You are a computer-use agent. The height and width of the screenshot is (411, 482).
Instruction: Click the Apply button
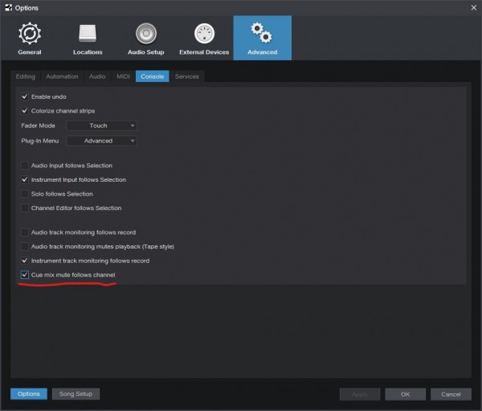[x=360, y=394]
